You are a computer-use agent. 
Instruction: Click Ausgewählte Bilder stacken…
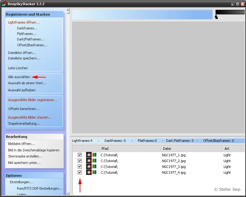coord(30,117)
